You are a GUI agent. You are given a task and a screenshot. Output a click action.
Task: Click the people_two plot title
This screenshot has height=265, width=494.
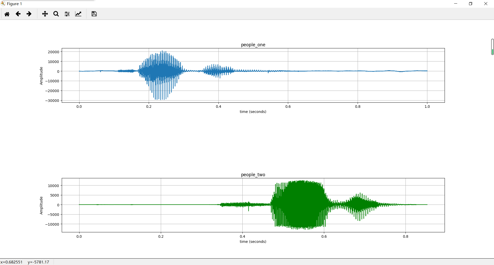pos(253,175)
